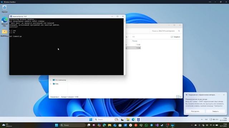Select the highlighted 113 КБ file row
Image resolution: width=229 pixels, height=128 pixels.
tap(133, 48)
